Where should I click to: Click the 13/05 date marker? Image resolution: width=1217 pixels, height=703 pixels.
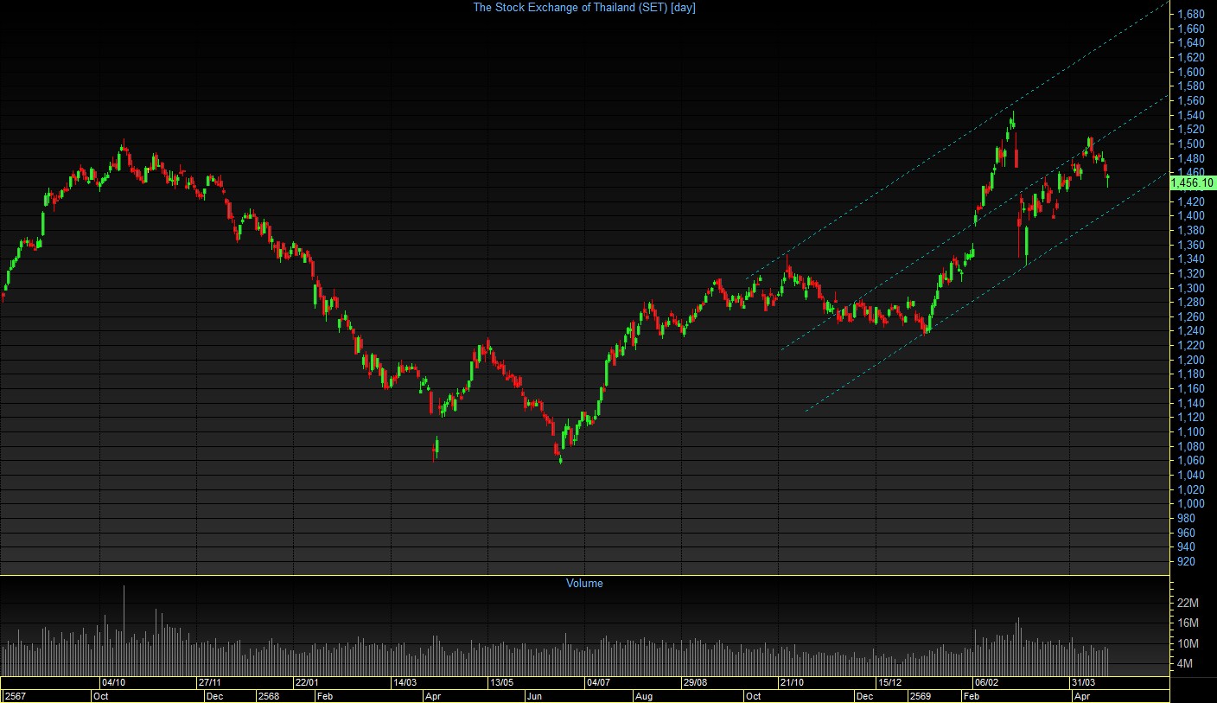point(502,682)
